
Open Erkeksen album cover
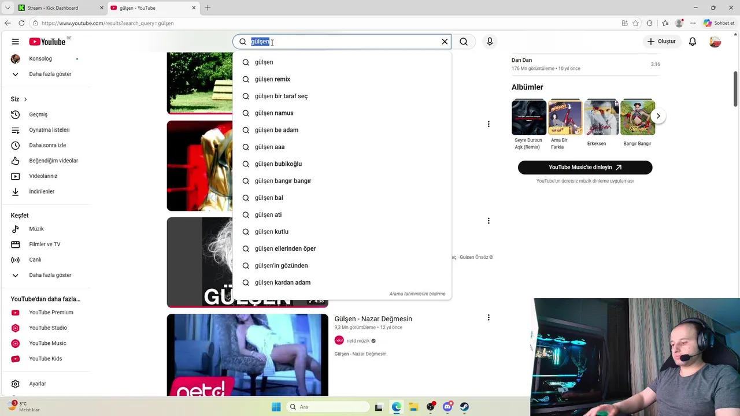click(x=601, y=118)
